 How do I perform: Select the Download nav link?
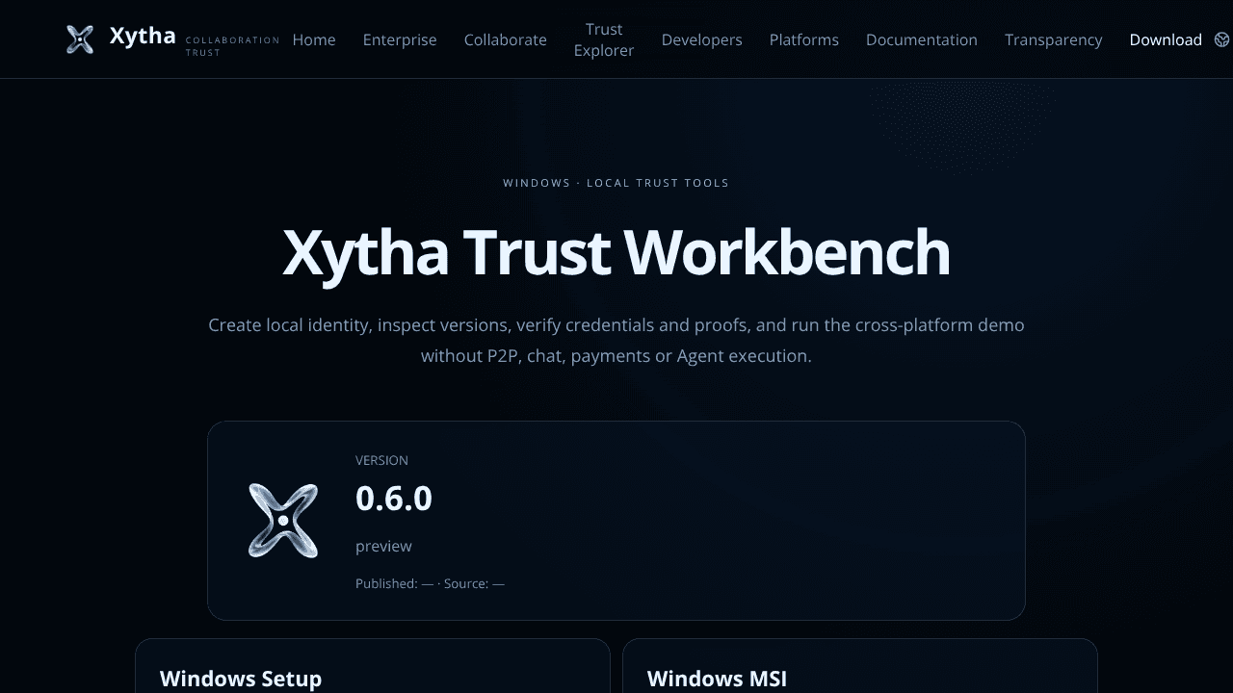pos(1166,39)
